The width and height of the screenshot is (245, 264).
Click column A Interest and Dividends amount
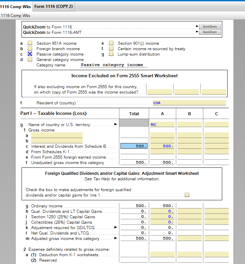162,146
